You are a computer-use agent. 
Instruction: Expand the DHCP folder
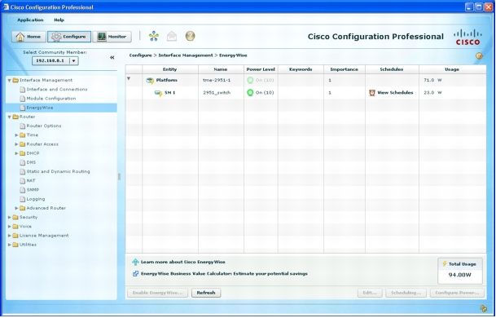(x=16, y=153)
